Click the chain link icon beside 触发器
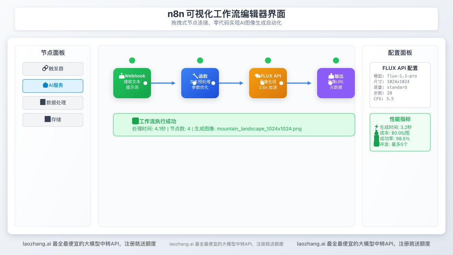This screenshot has height=255, width=453. [x=45, y=68]
